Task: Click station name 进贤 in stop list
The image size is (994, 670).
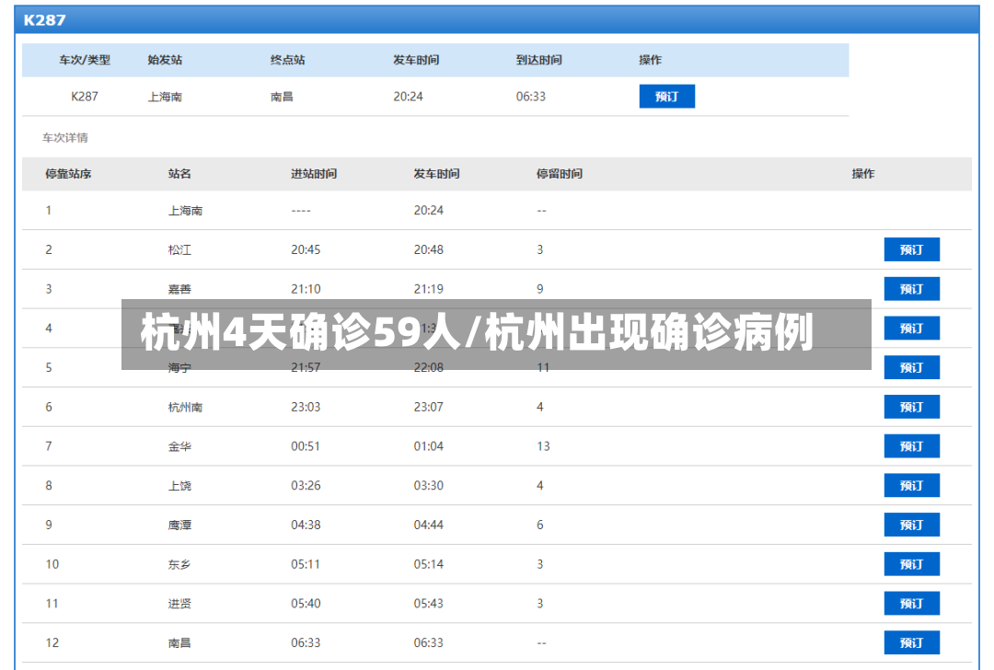Action: tap(179, 604)
